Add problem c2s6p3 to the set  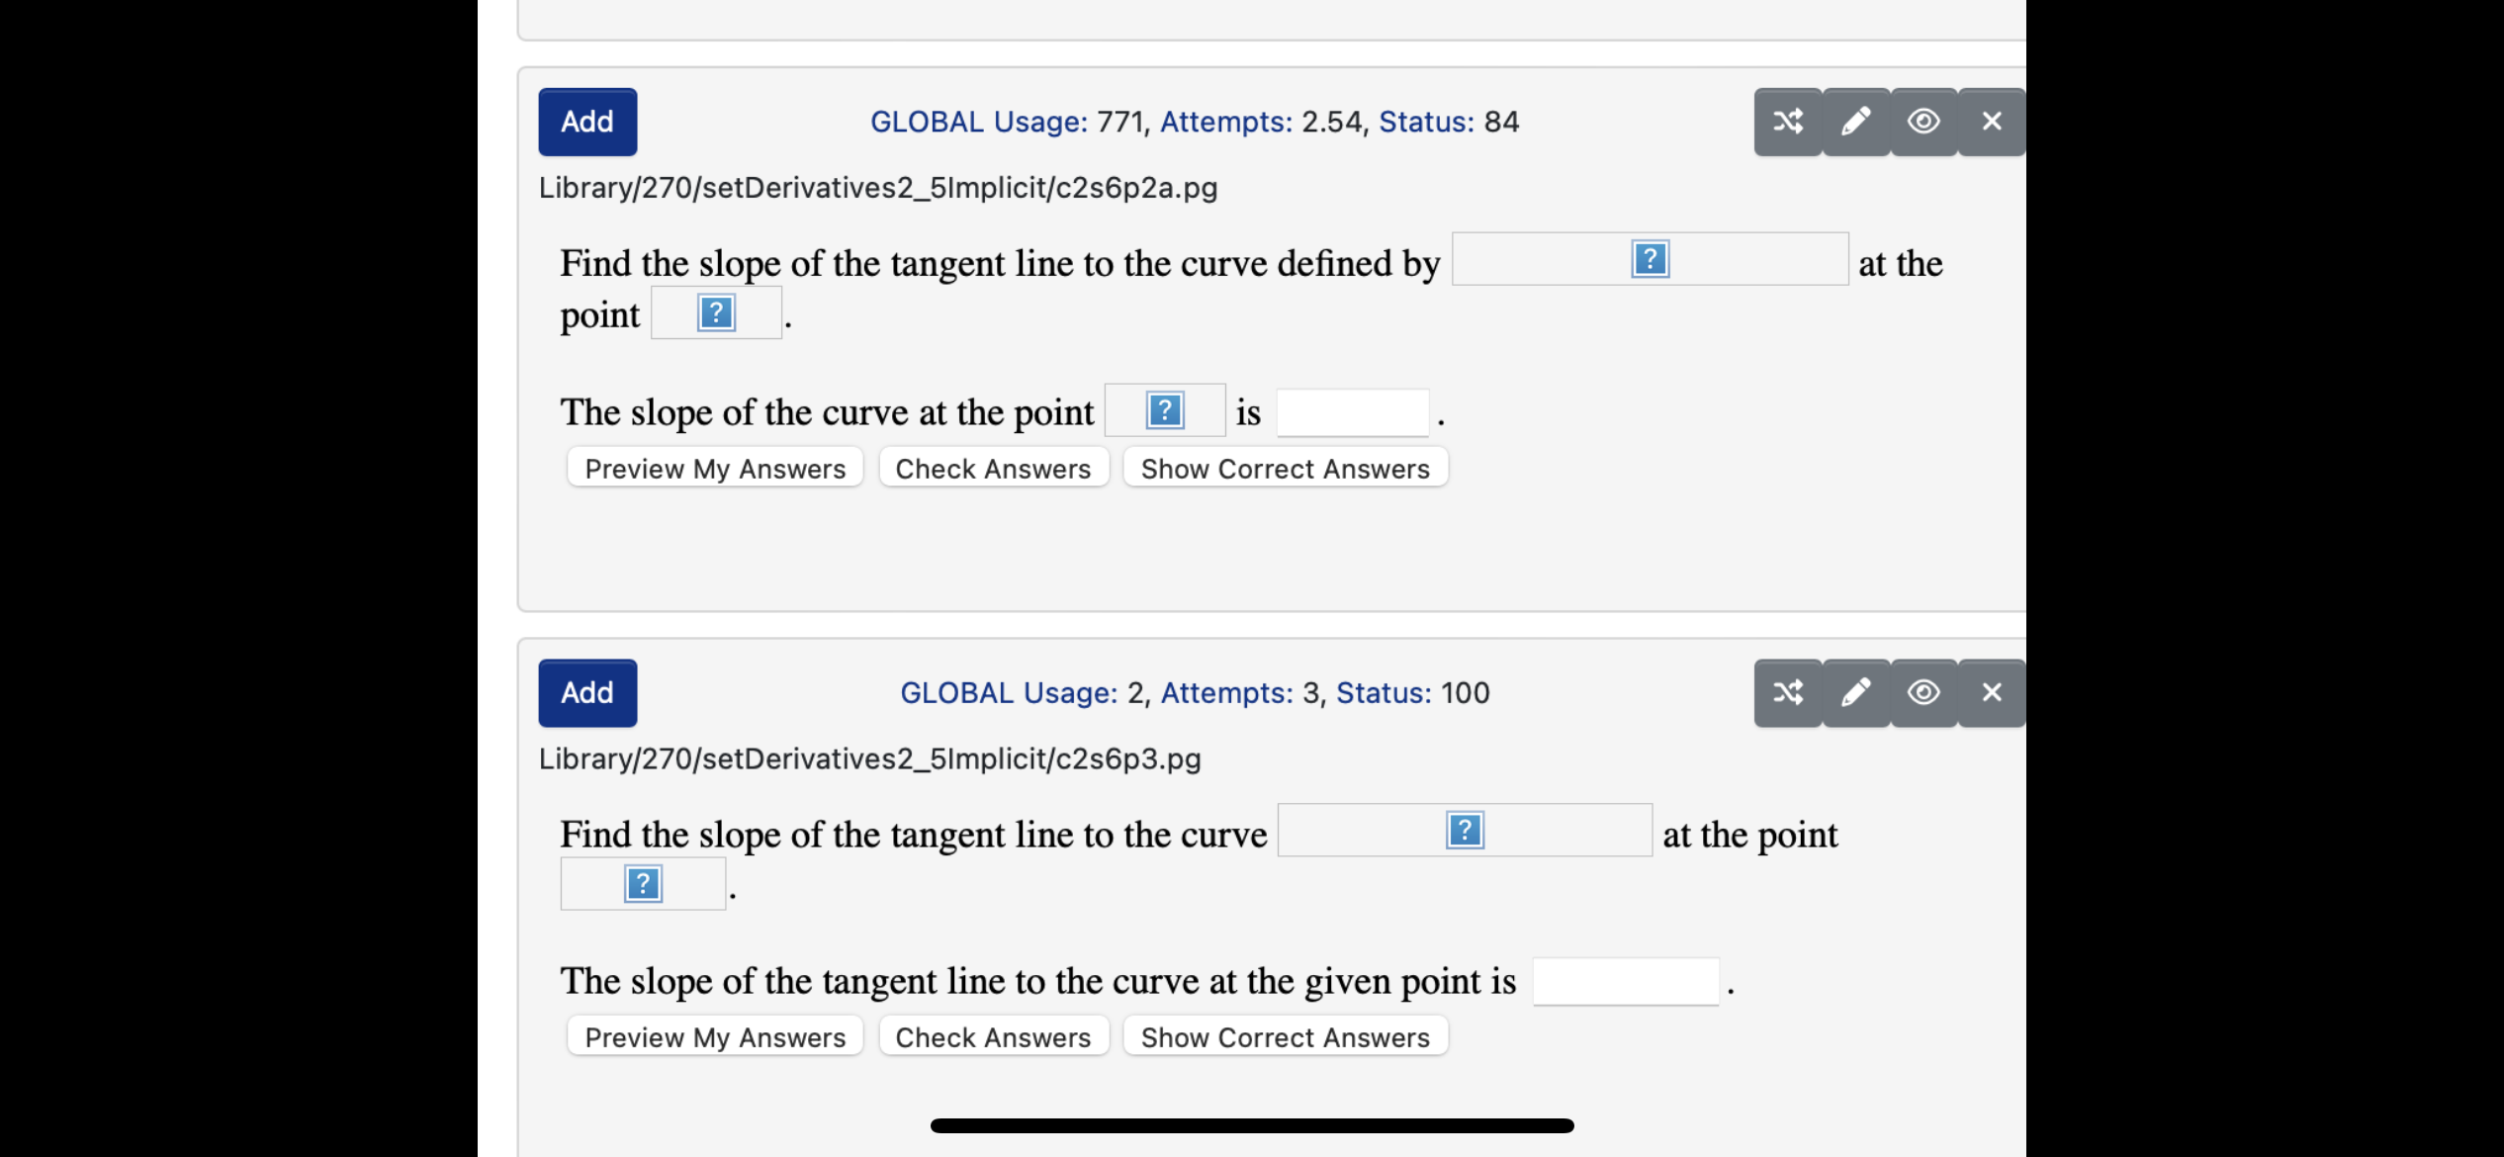tap(586, 692)
